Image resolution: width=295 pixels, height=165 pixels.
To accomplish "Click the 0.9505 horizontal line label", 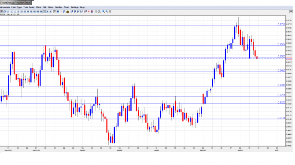I will 281,57.
